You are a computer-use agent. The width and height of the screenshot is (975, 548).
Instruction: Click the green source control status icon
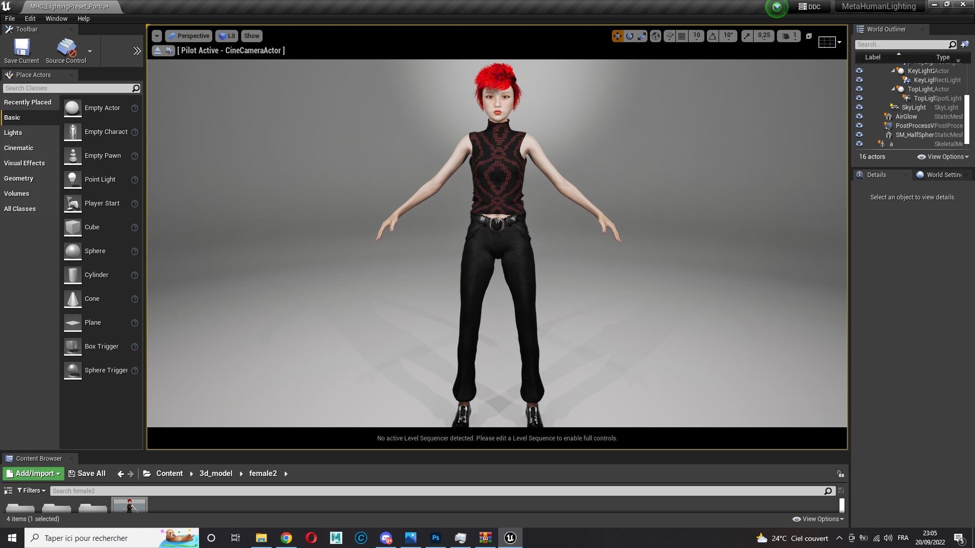tap(777, 7)
